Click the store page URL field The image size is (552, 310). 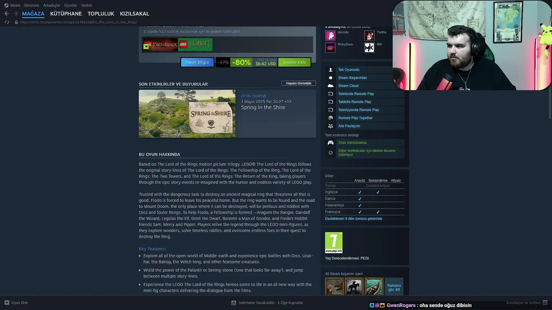pos(79,22)
